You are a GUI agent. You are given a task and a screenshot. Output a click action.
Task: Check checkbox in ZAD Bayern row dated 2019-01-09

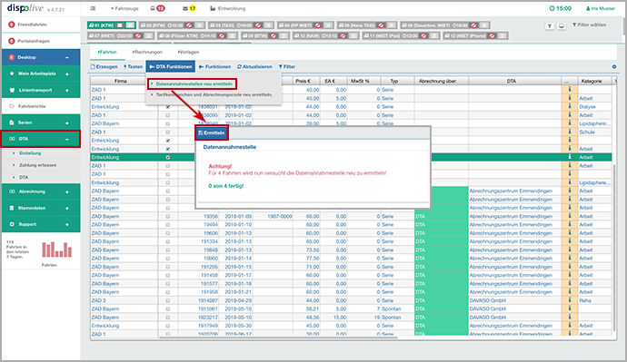(167, 216)
